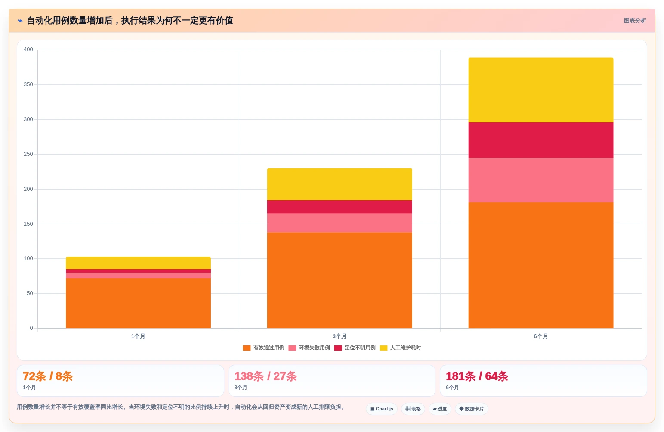Click the yellow segment of 1个月 bar

tap(138, 263)
